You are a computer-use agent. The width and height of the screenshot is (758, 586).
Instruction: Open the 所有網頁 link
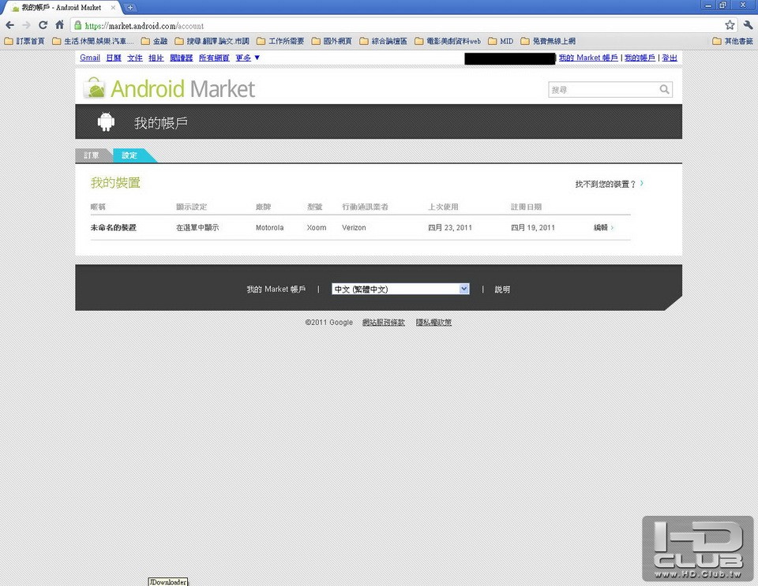pos(214,58)
